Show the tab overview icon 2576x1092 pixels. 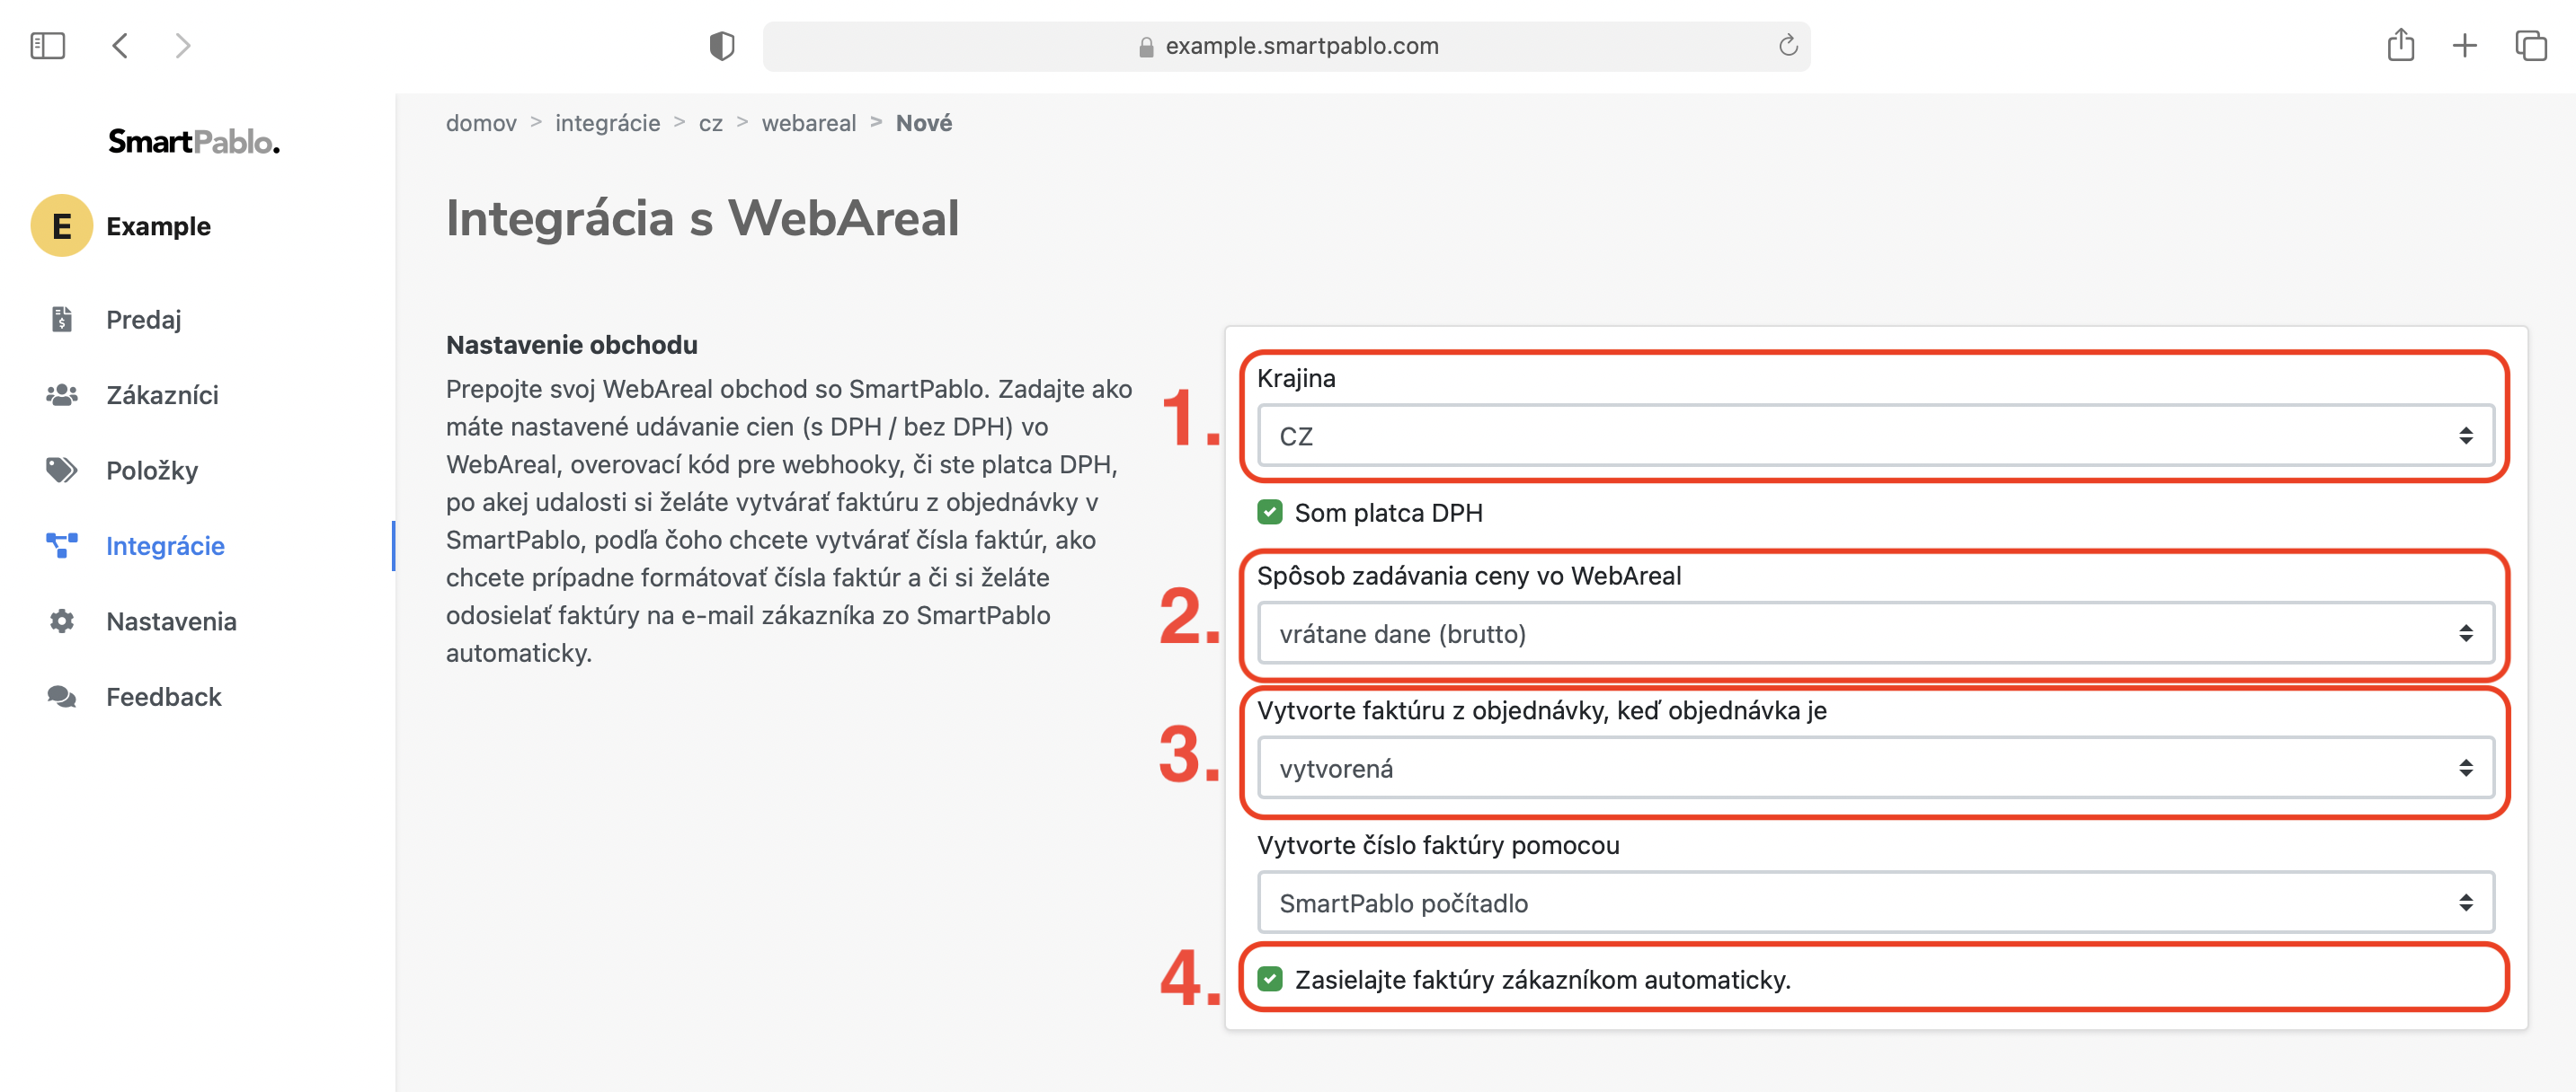click(2531, 46)
